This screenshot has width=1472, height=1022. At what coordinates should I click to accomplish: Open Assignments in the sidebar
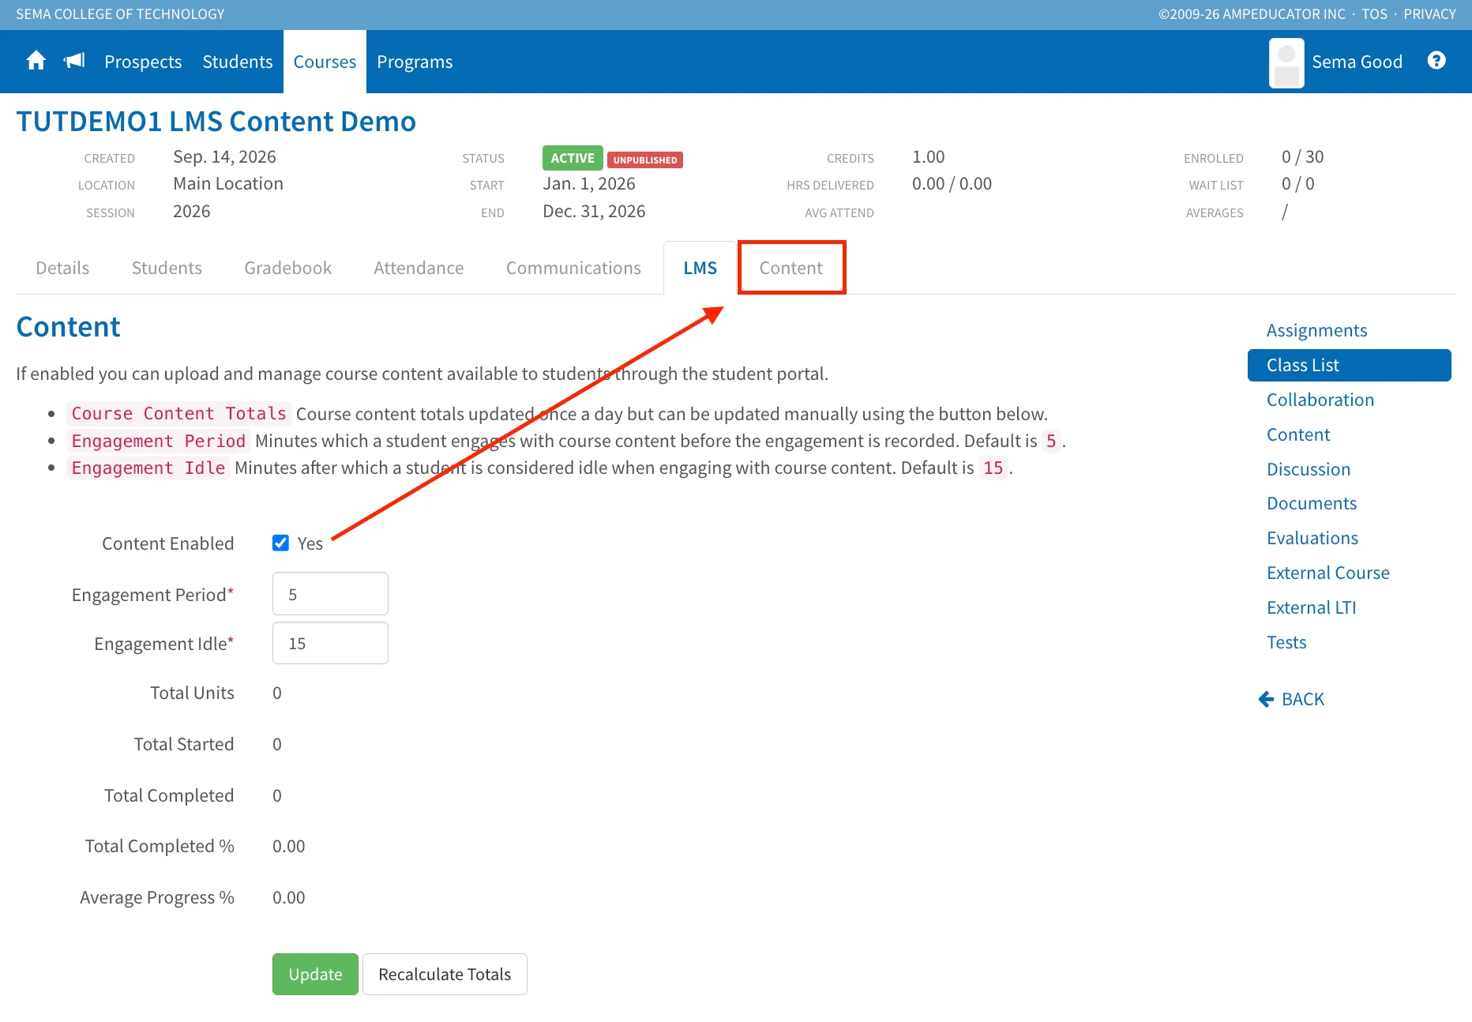click(x=1316, y=330)
